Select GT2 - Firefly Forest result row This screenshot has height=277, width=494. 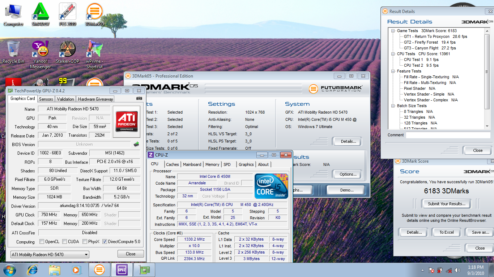[x=430, y=42]
